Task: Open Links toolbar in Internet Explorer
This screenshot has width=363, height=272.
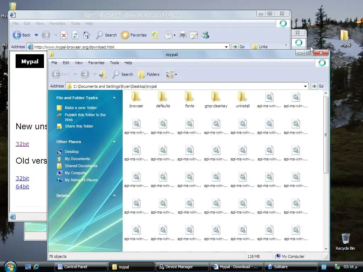Action: tap(260, 47)
